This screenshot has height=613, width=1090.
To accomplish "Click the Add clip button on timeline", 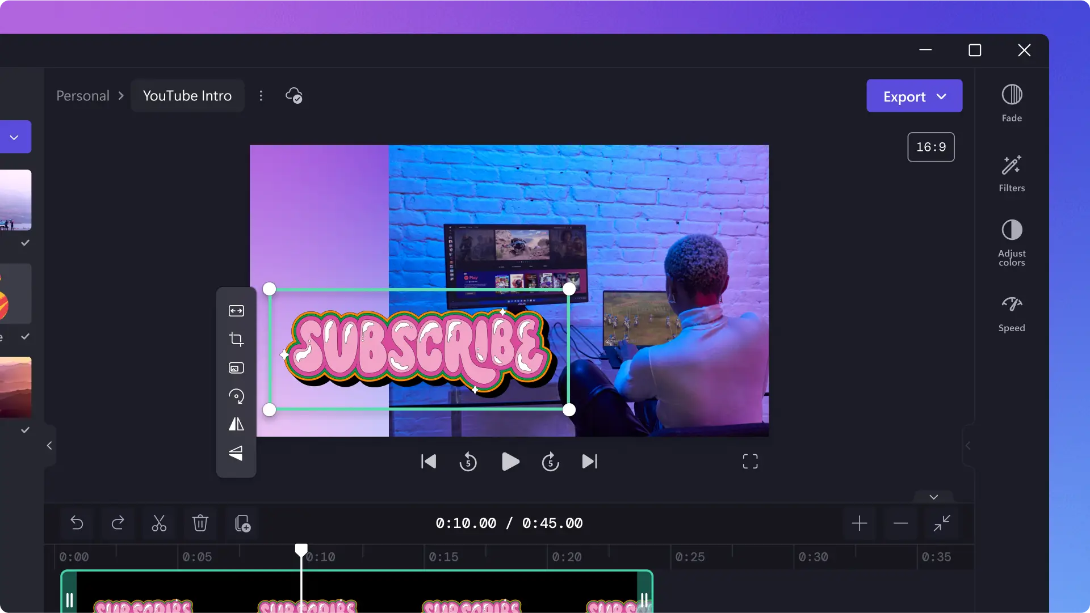I will [x=242, y=522].
